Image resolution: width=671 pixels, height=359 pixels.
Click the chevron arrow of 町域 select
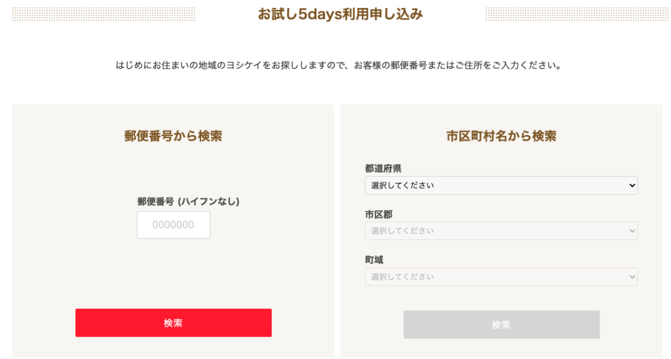coord(632,276)
